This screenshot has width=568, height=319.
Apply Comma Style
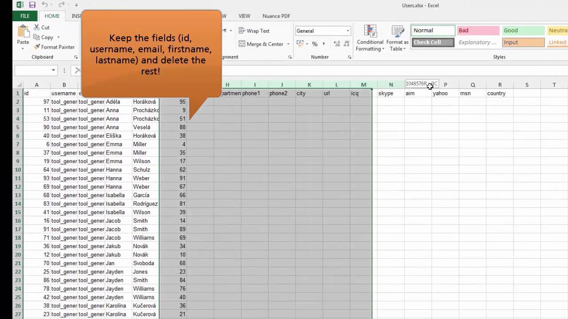(324, 44)
